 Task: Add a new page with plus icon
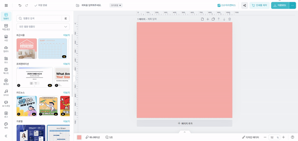(208, 19)
